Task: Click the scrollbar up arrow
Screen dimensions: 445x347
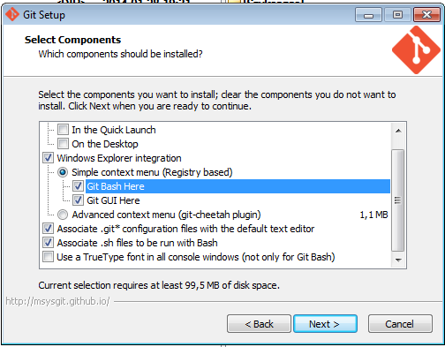Action: pos(398,131)
